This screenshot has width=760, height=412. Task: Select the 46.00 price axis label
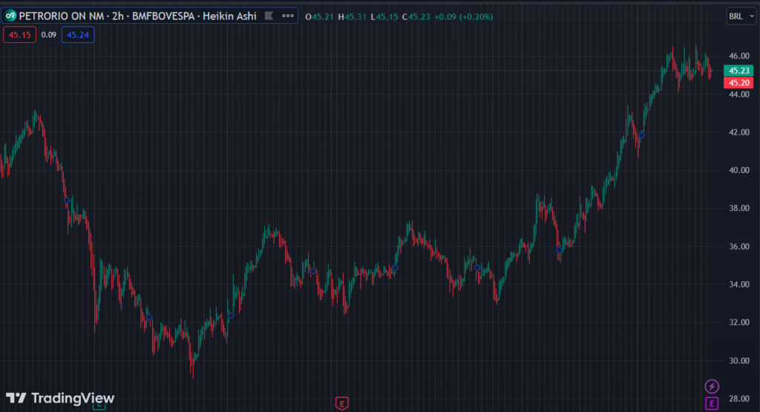(739, 56)
